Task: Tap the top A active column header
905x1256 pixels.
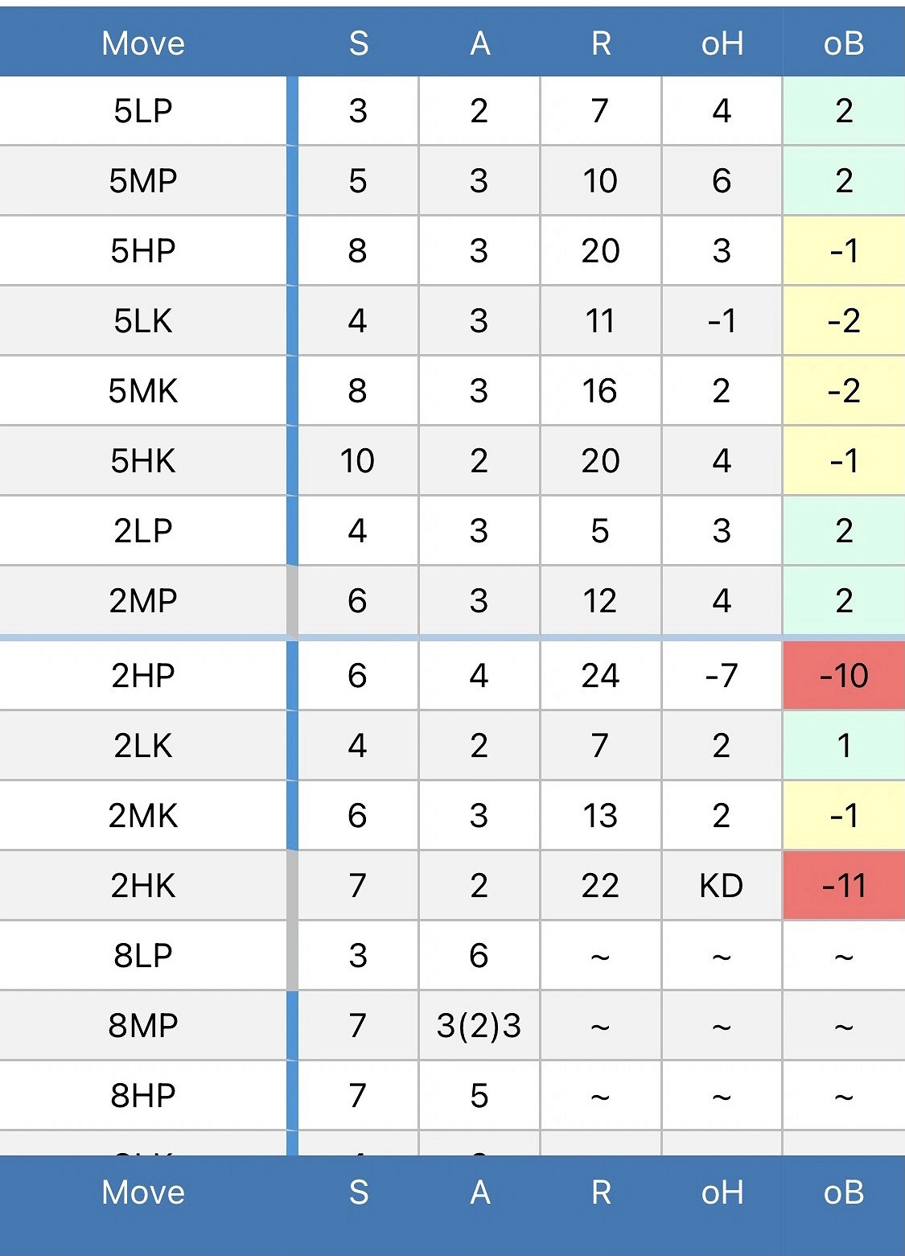Action: click(480, 43)
